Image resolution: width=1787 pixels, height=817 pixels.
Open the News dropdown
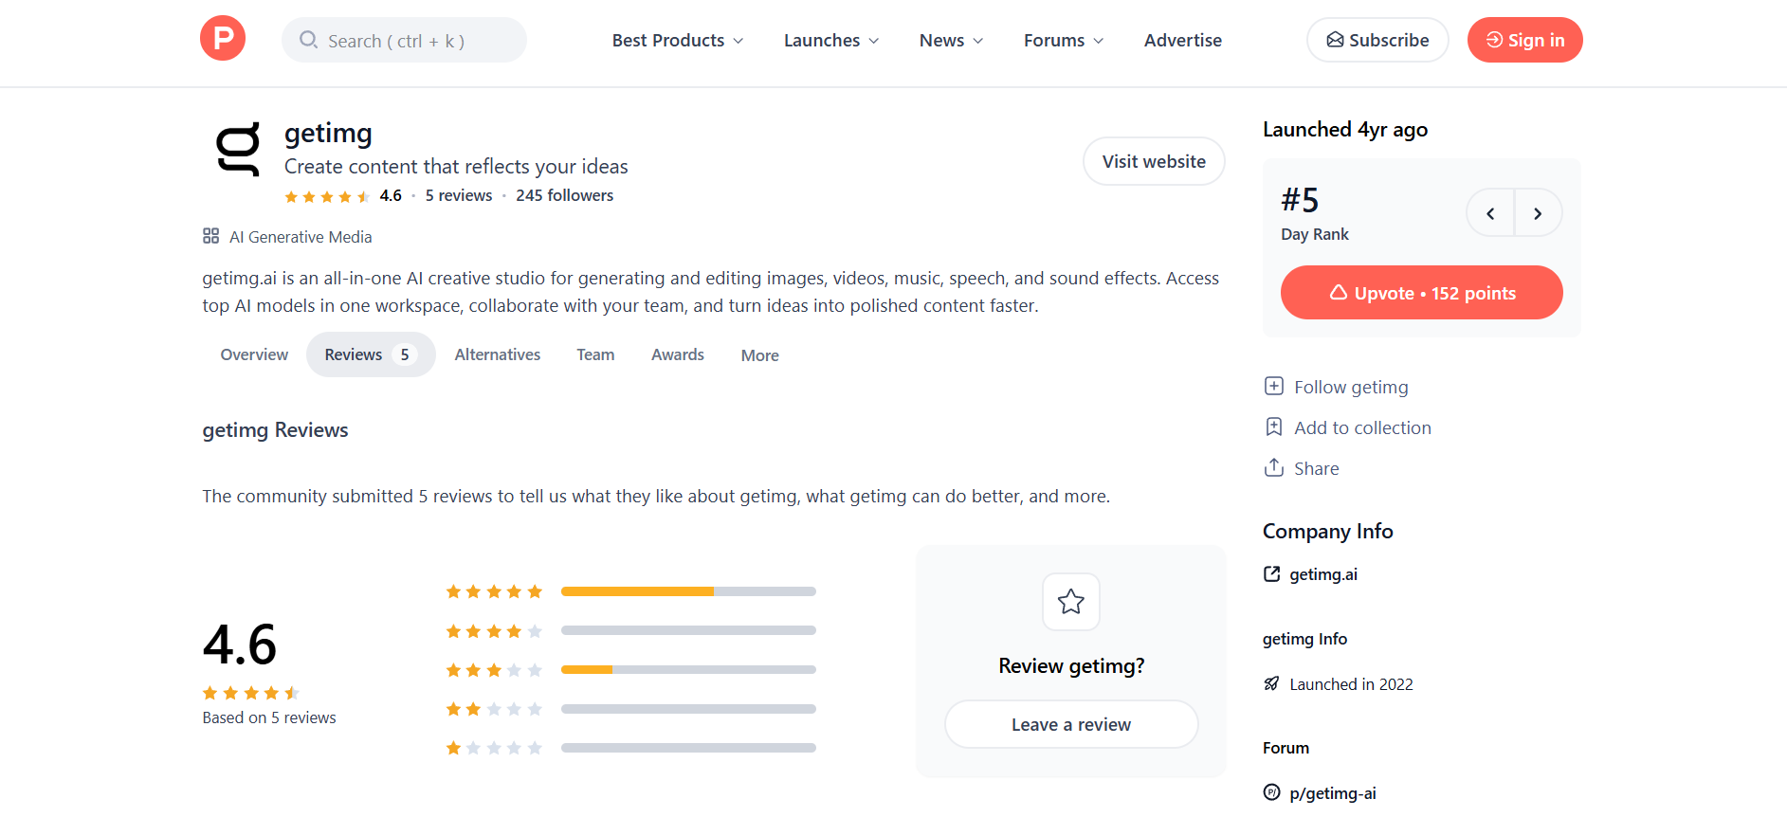[951, 40]
